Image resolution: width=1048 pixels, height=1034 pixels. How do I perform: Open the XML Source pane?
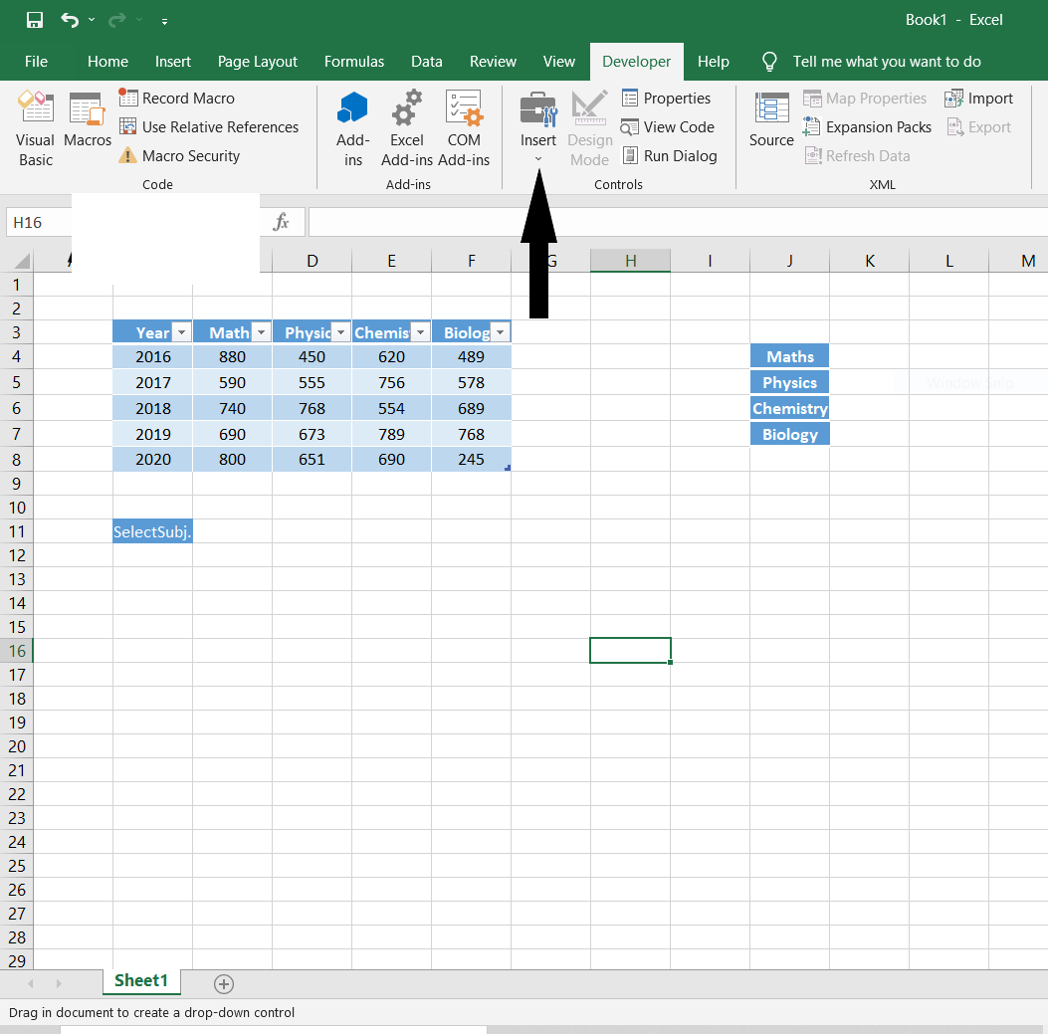pyautogui.click(x=771, y=119)
